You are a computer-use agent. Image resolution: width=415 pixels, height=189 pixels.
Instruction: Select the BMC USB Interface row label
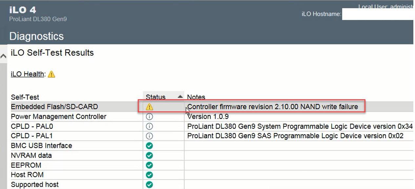point(41,146)
